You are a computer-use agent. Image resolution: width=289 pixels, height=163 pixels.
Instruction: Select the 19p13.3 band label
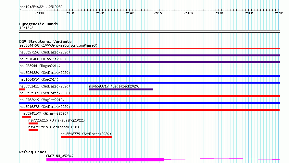(x=27, y=28)
